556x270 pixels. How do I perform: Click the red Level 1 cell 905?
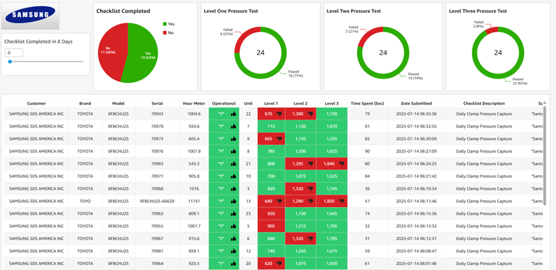tap(271, 226)
